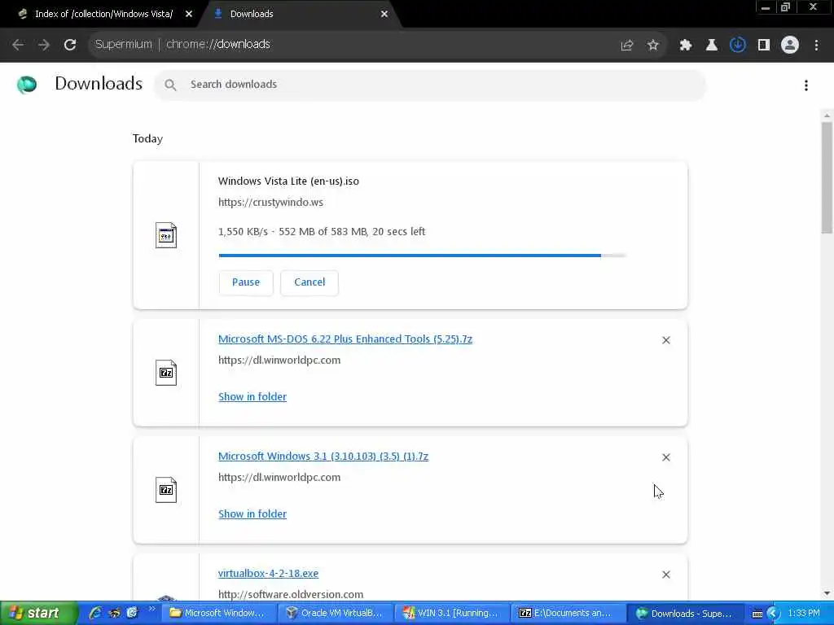This screenshot has width=834, height=625.
Task: Expand hidden system tray icons arrow
Action: tap(774, 614)
